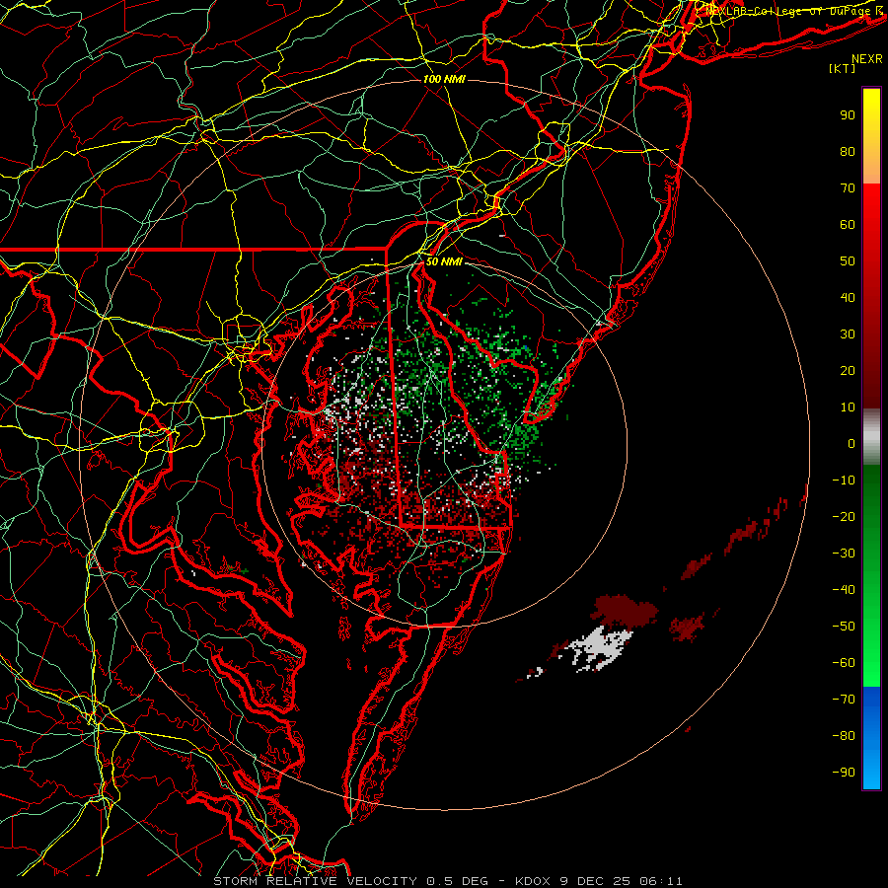
Task: Click the "-10" scale value
Action: click(x=844, y=481)
